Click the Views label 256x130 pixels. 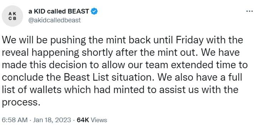(99, 120)
